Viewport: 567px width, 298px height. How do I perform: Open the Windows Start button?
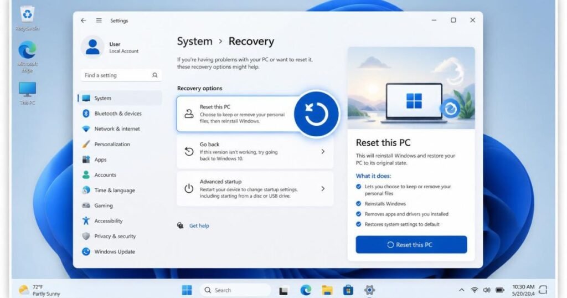point(187,290)
